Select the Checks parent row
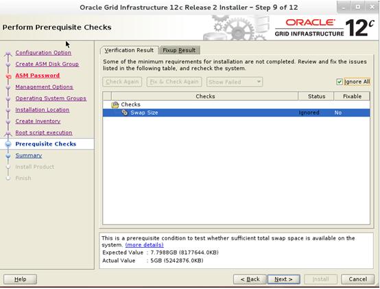This screenshot has height=289, width=380. pos(236,104)
